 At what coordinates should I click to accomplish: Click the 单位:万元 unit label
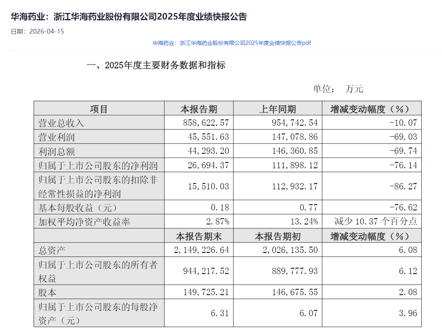(338, 89)
